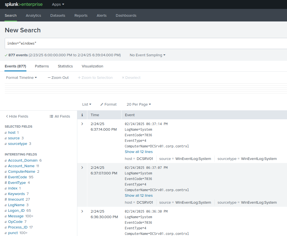Select the Events (877) tab
Image resolution: width=287 pixels, height=236 pixels.
15,66
